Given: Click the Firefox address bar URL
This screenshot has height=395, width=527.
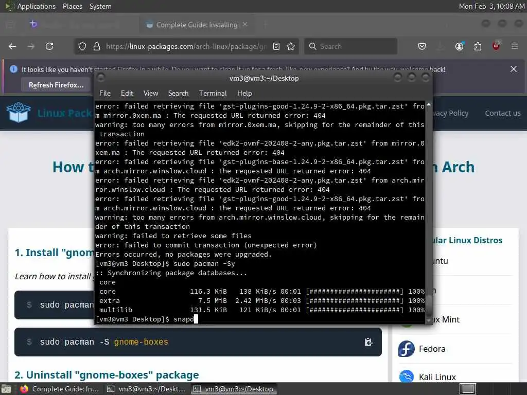Looking at the screenshot, I should tap(186, 46).
